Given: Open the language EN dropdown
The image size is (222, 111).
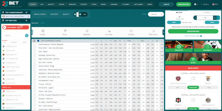Looking at the screenshot, I should (215, 4).
